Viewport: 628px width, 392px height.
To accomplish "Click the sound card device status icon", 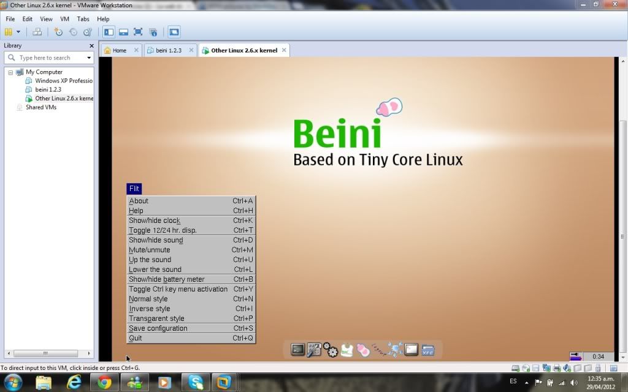I will click(567, 368).
